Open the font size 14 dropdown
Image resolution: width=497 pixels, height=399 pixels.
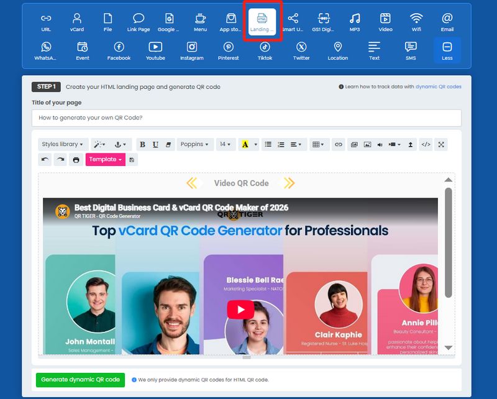(x=226, y=144)
